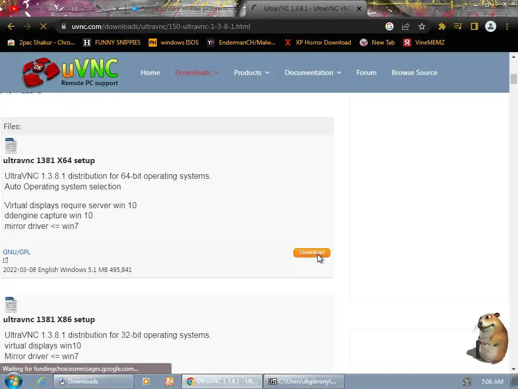Click the hamster desktop pet
Viewport: 518px width, 389px height.
coord(489,338)
